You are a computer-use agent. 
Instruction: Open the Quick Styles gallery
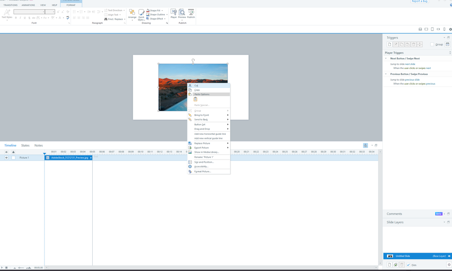click(x=141, y=14)
